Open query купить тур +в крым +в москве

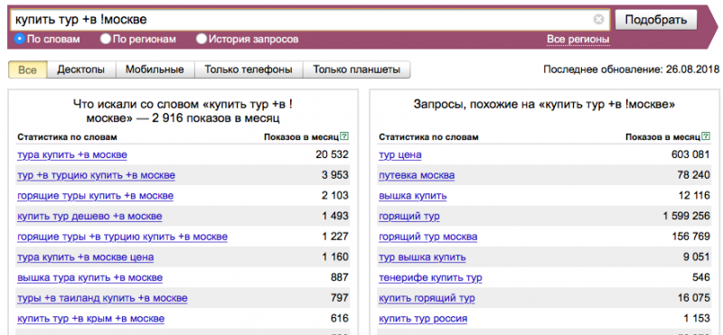click(x=91, y=319)
